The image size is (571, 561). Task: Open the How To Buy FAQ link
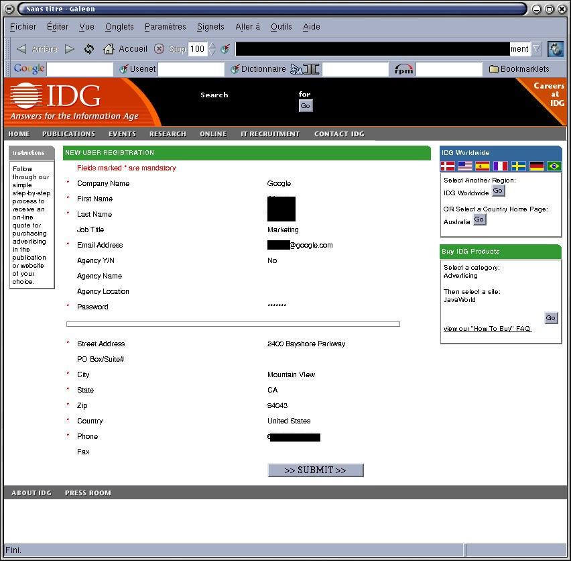click(x=487, y=328)
